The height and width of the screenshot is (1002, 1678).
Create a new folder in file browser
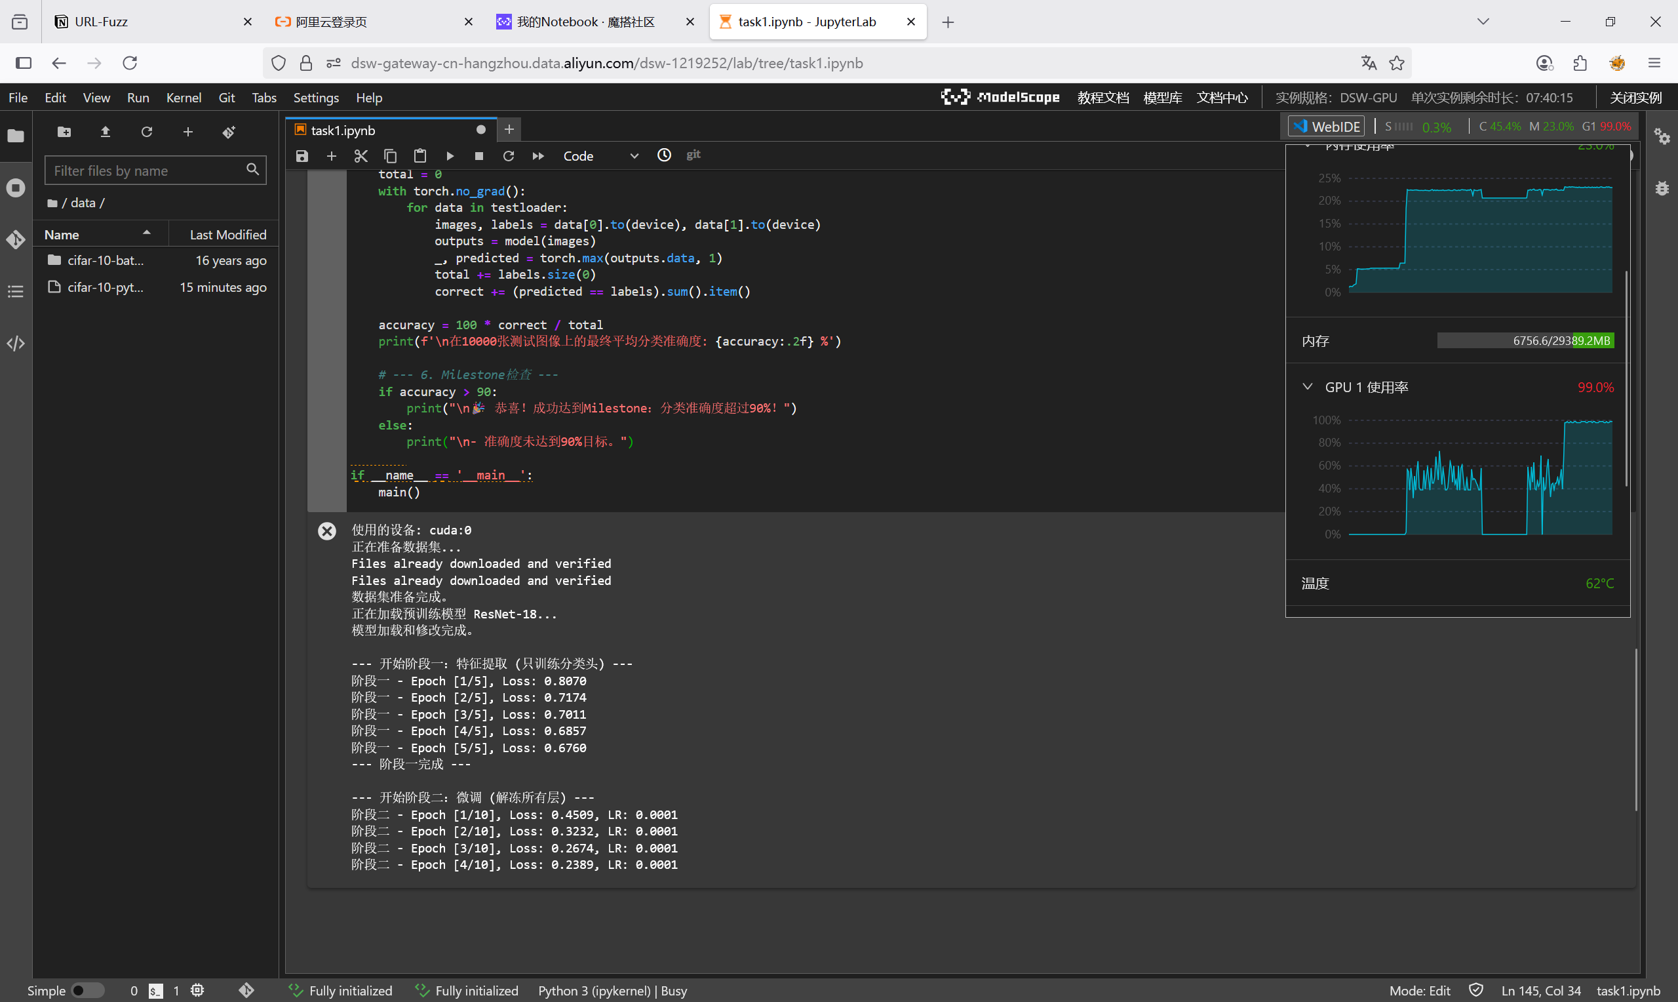pyautogui.click(x=64, y=132)
